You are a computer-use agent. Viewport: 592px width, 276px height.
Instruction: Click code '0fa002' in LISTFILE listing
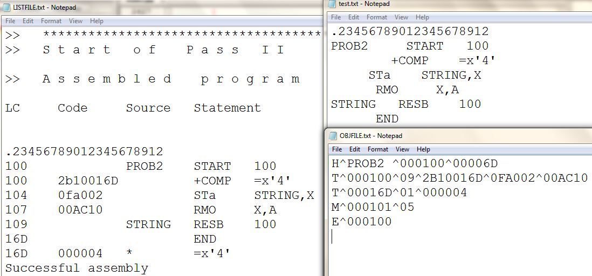point(80,195)
